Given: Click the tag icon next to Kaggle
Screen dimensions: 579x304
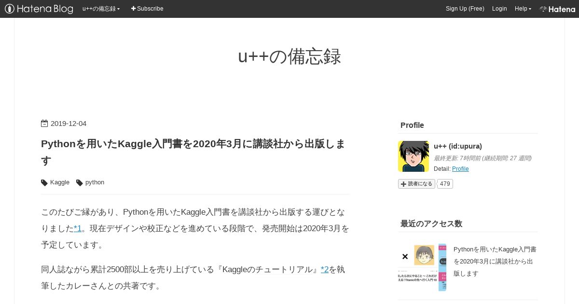Looking at the screenshot, I should click(x=44, y=182).
